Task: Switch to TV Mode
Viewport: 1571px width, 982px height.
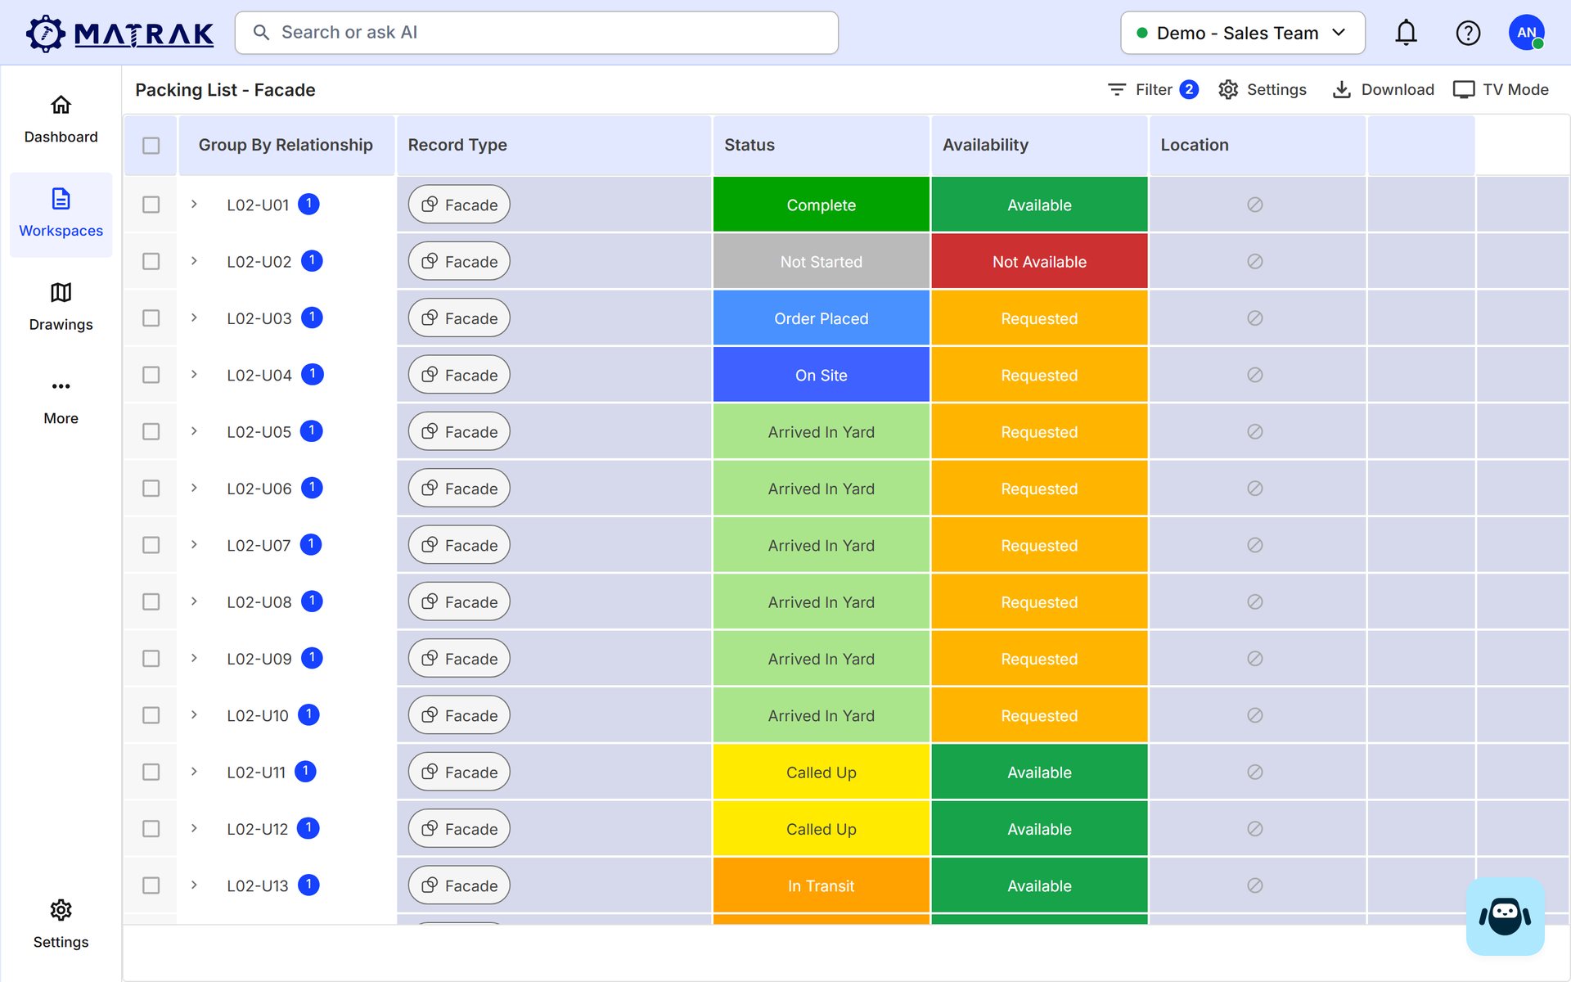Action: point(1501,89)
